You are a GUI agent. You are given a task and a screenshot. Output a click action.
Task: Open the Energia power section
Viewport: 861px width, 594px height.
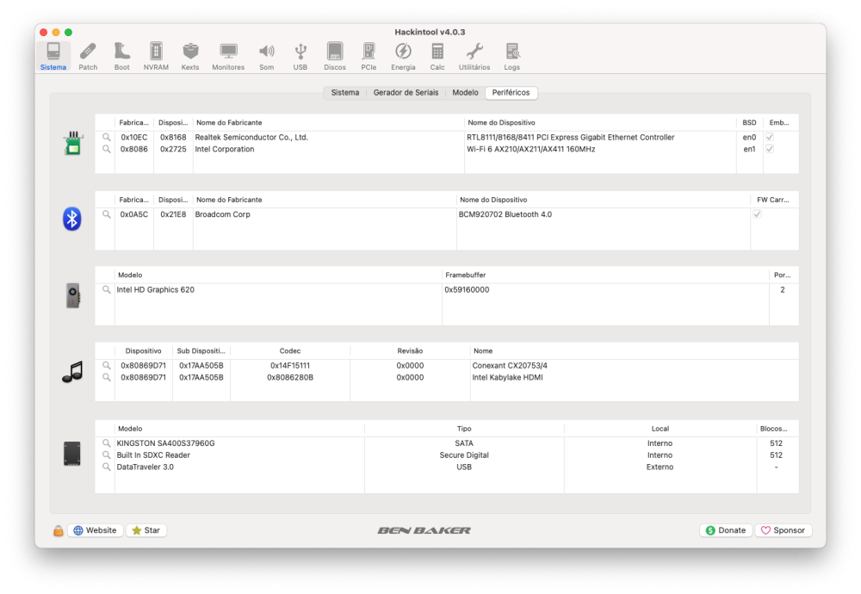(x=403, y=57)
